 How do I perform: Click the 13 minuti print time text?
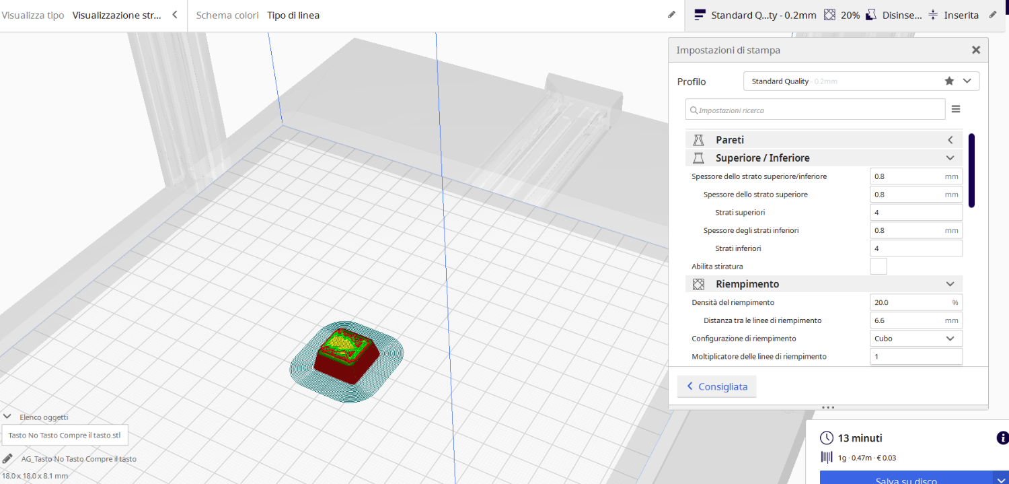(x=860, y=438)
